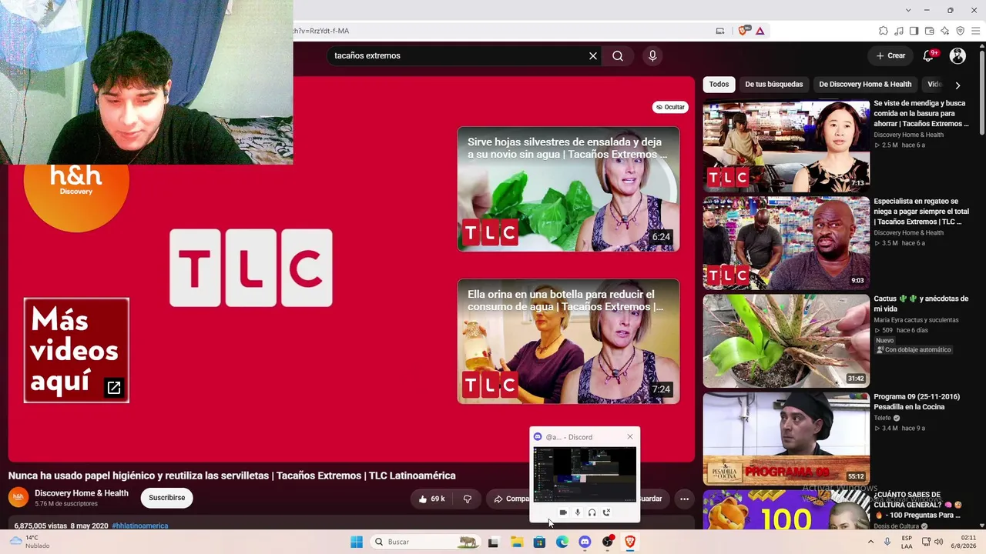This screenshot has width=986, height=554.
Task: Open Brave Leo AI sparkle icon
Action: tap(945, 31)
